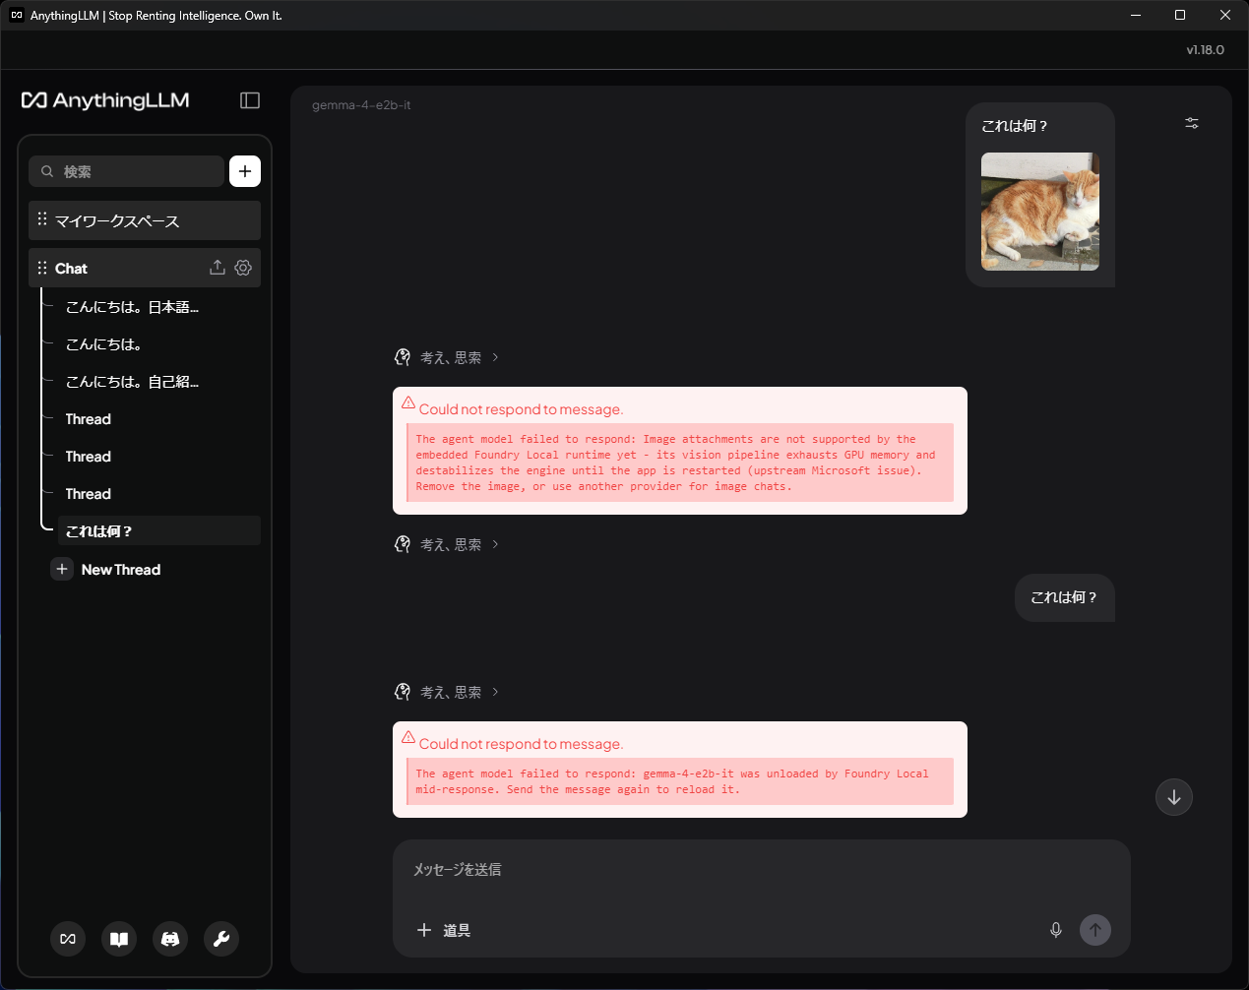The image size is (1249, 990).
Task: Click the scroll-to-bottom arrow button
Action: coord(1174,797)
